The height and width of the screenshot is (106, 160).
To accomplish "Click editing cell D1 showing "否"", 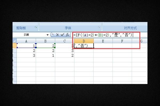I will pyautogui.click(x=84, y=46).
